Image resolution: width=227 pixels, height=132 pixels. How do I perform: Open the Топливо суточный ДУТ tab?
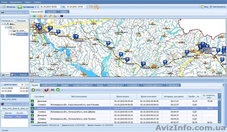[x=83, y=85]
